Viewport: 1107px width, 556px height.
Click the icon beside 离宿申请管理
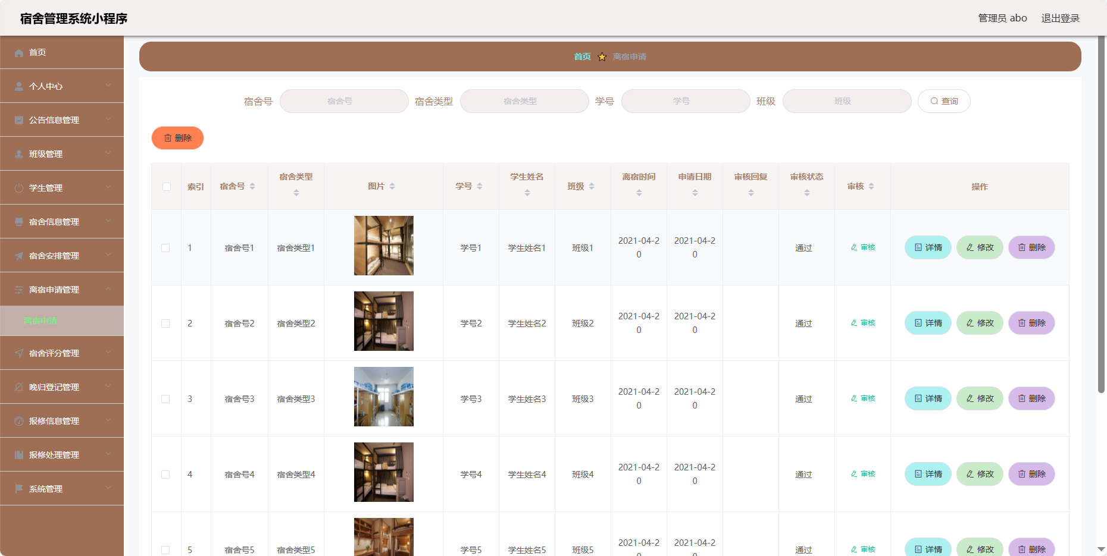tap(19, 290)
